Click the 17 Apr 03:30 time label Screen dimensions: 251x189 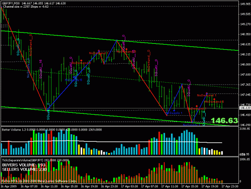tap(129, 187)
